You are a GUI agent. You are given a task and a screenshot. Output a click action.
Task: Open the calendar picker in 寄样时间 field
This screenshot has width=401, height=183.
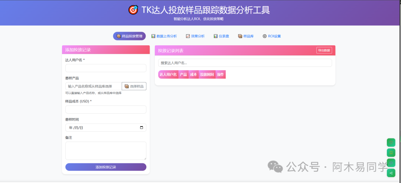[141, 128]
